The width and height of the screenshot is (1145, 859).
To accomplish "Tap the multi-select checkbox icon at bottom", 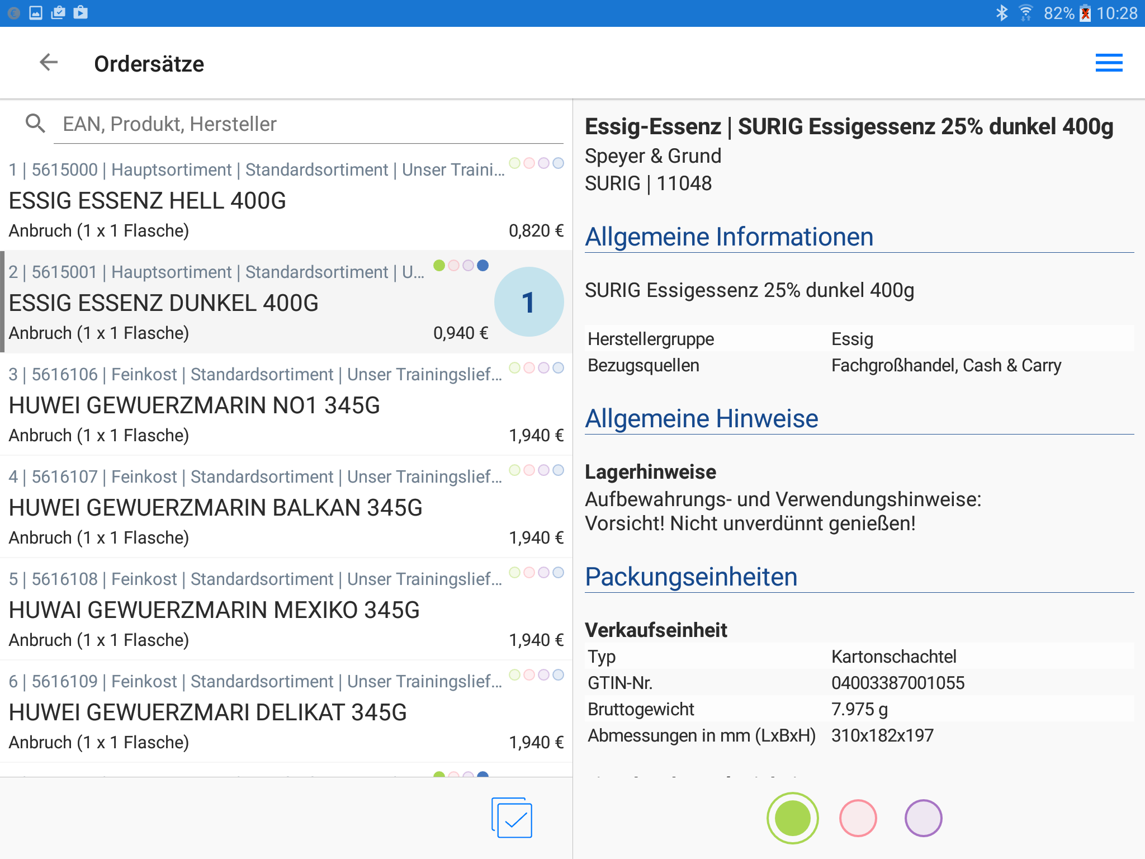I will pyautogui.click(x=512, y=818).
